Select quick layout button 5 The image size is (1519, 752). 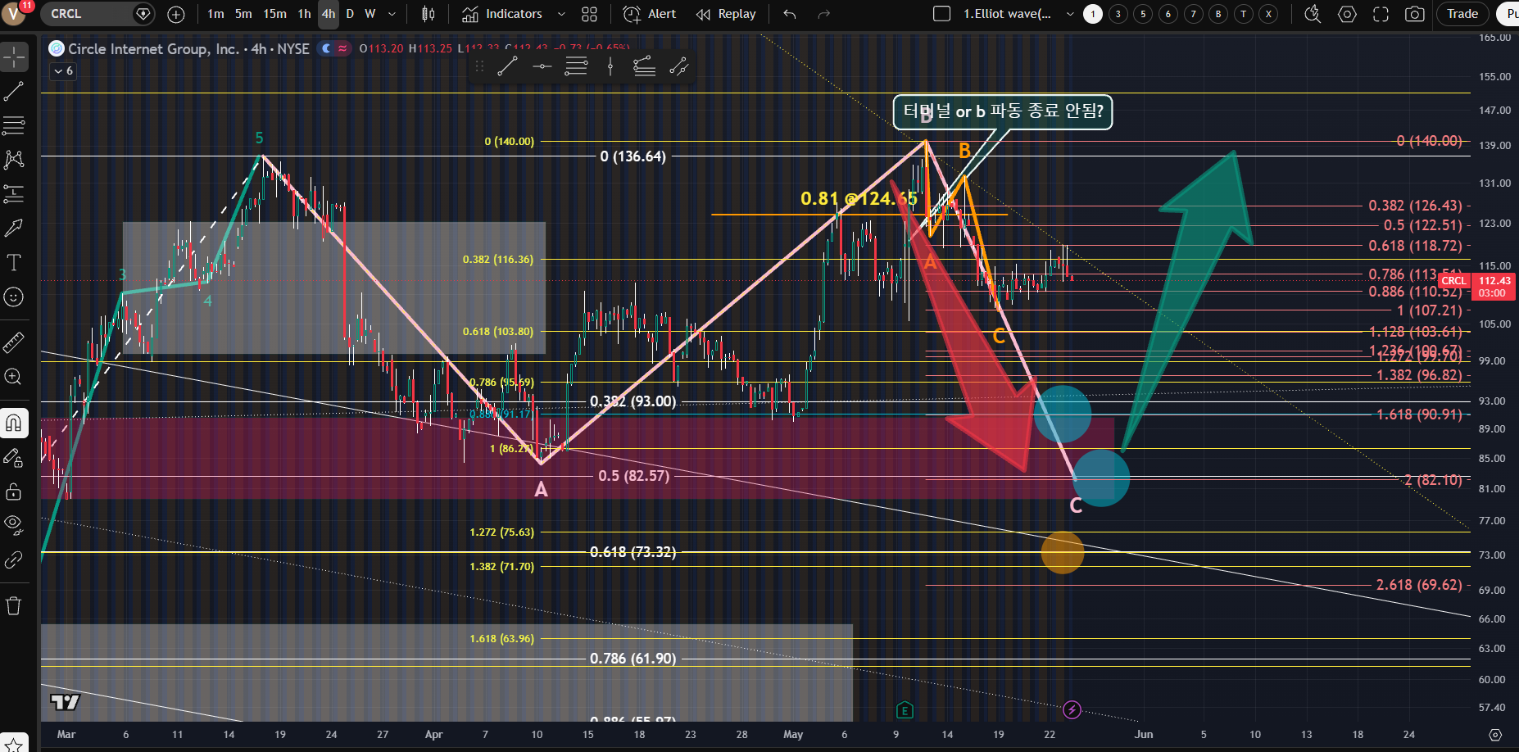point(1143,14)
